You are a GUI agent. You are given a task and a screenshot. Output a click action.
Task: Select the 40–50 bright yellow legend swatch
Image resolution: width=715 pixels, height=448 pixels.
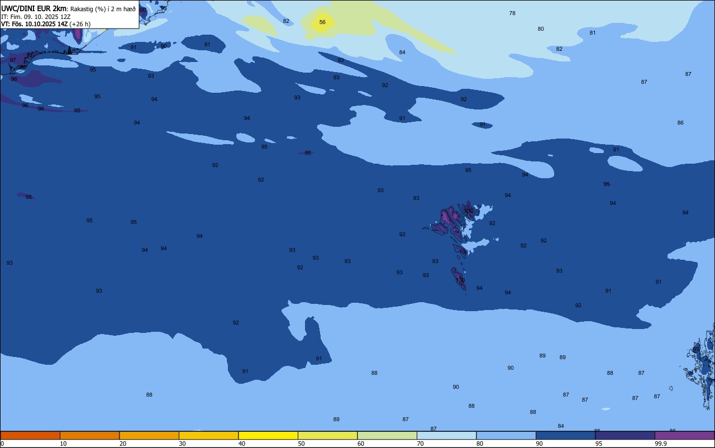click(268, 435)
